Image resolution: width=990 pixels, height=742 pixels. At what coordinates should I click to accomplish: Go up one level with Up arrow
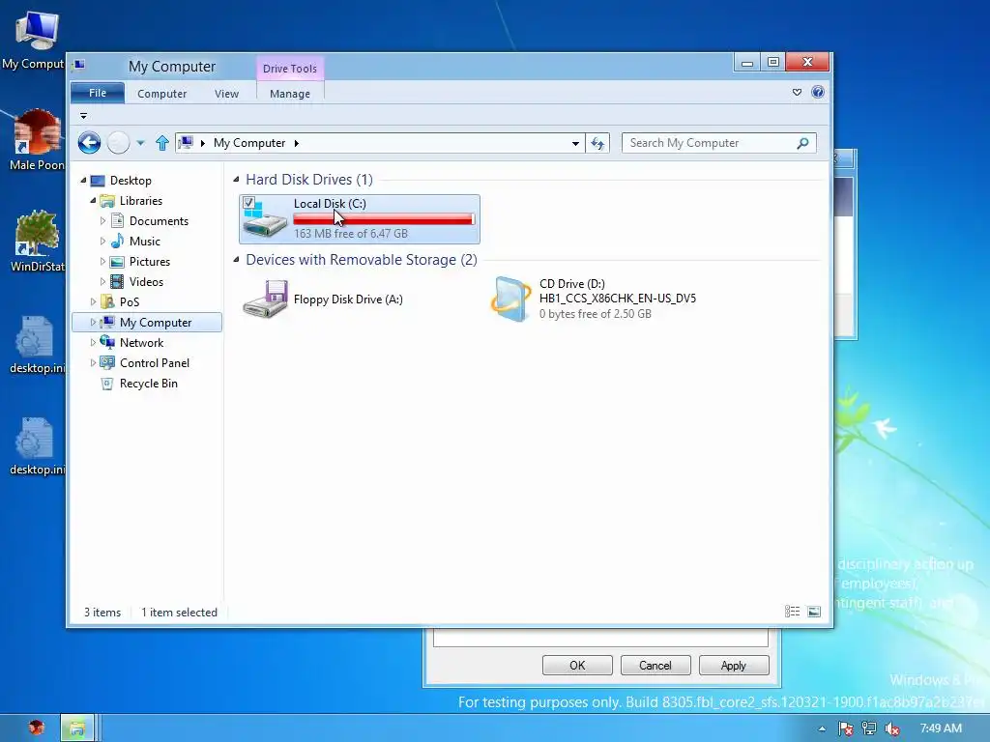click(x=162, y=143)
